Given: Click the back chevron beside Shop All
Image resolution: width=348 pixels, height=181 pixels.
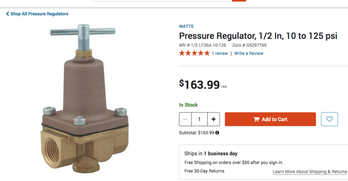Looking at the screenshot, I should [x=8, y=14].
